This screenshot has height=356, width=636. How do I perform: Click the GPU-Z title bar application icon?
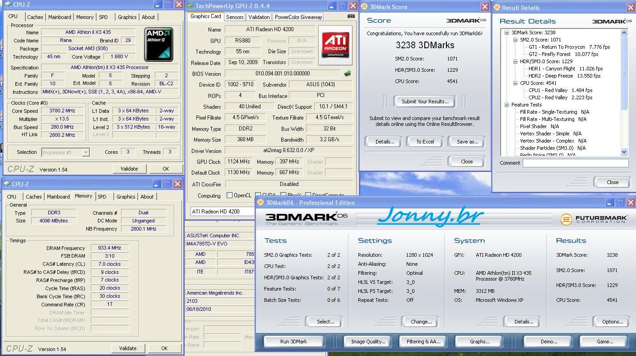[x=190, y=6]
